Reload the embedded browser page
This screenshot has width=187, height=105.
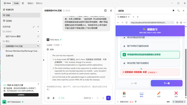[x=127, y=22]
